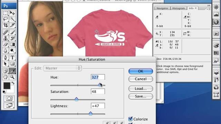Open the Styles fx icon in dock
Image resolution: width=221 pixels, height=124 pixels.
[216, 61]
